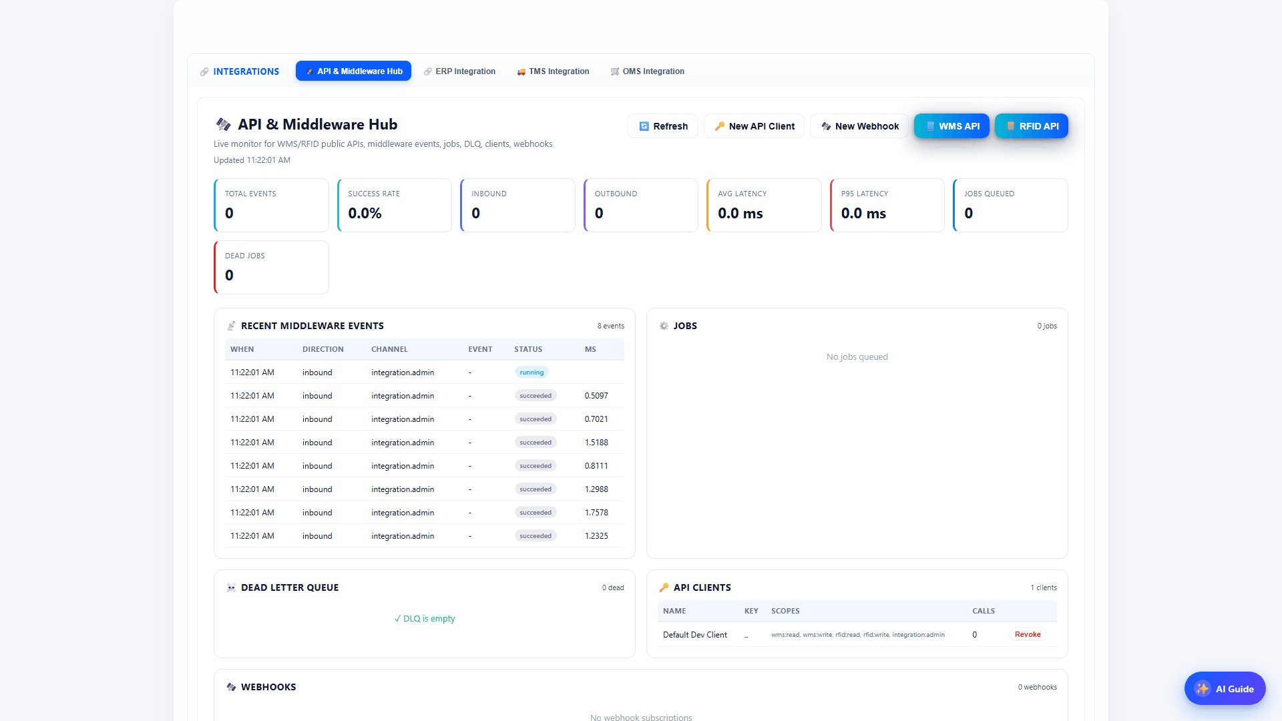Switch to TMS Integration tab
The height and width of the screenshot is (721, 1282).
tap(553, 71)
